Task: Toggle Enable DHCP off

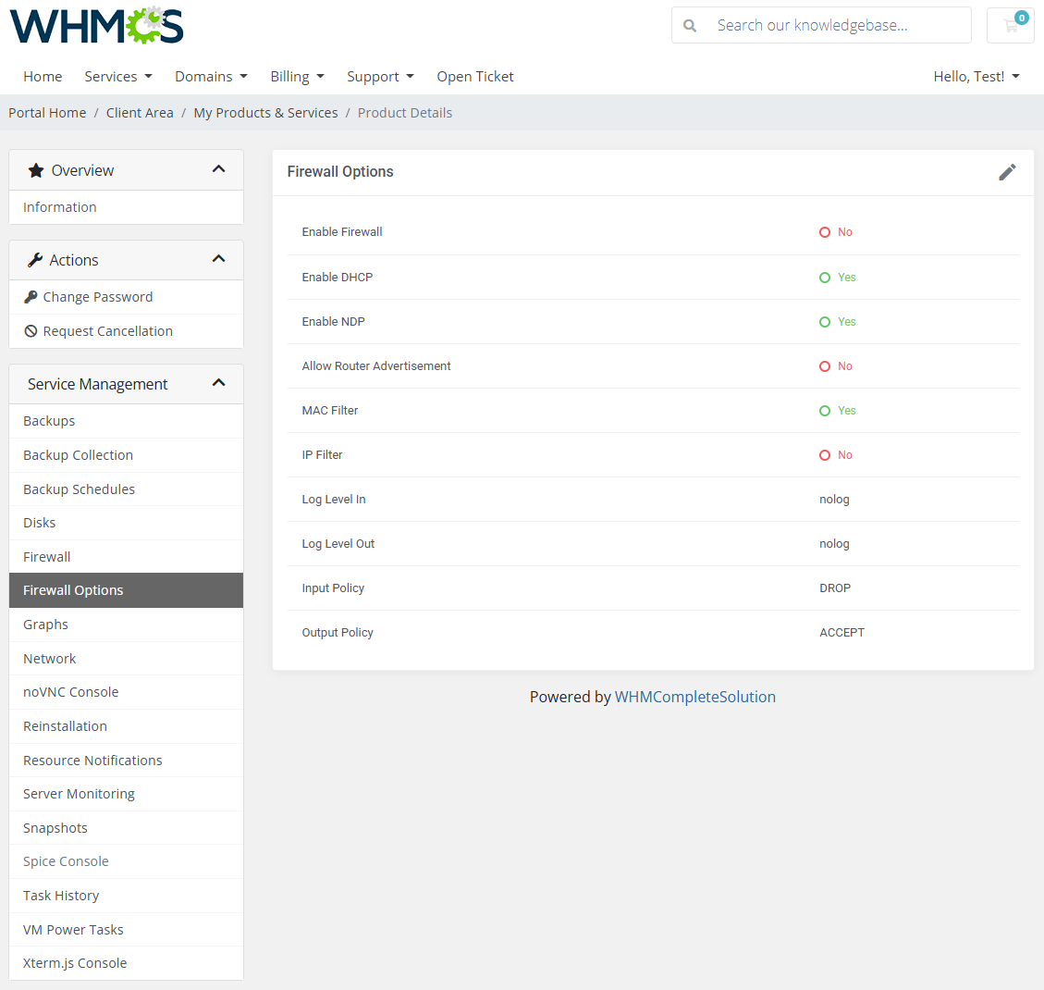Action: [837, 277]
